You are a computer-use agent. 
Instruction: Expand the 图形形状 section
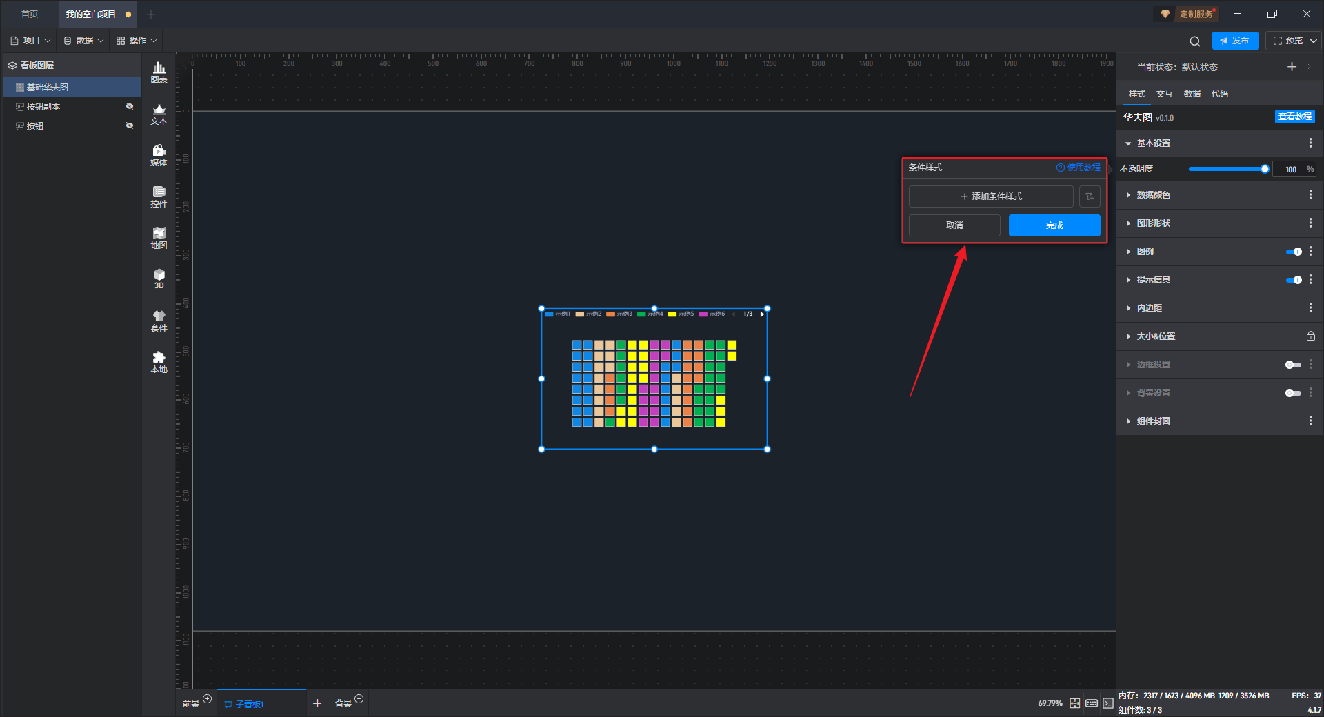coord(1128,223)
